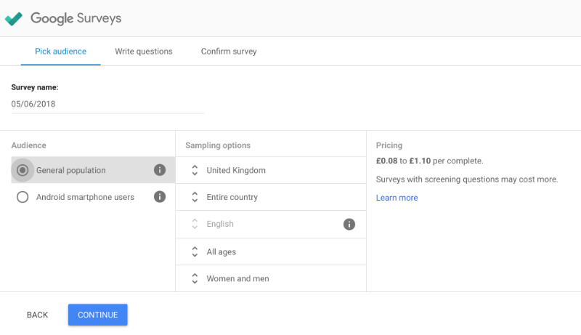Choose the Android smartphone users audience label

point(85,197)
